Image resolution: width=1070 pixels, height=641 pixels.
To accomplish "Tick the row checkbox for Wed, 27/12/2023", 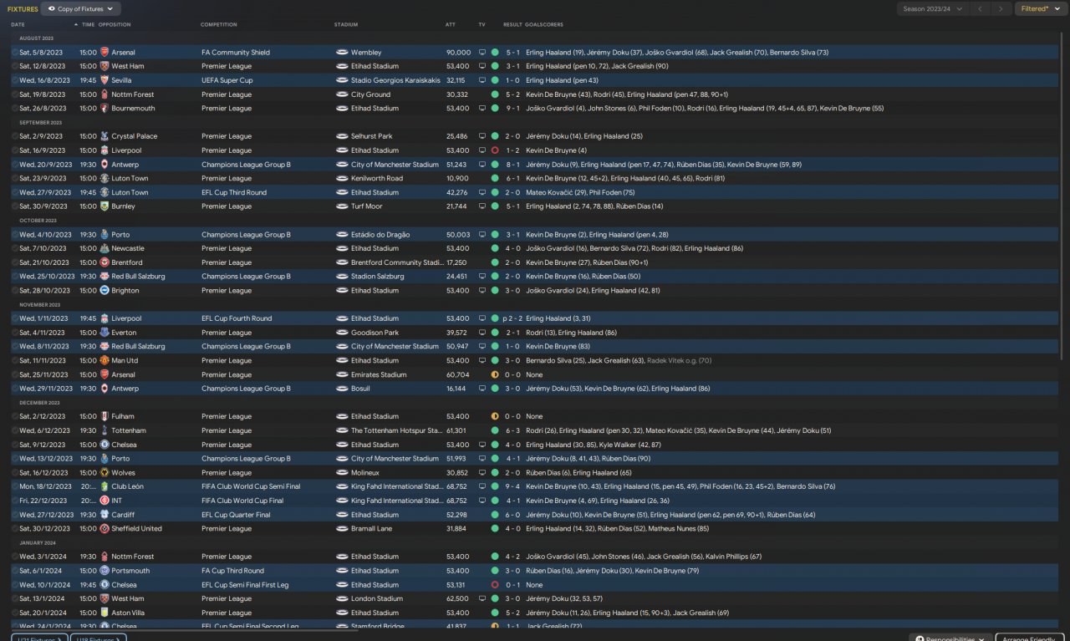I will click(15, 515).
